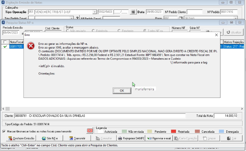Click Carta Correção button

coord(185,138)
